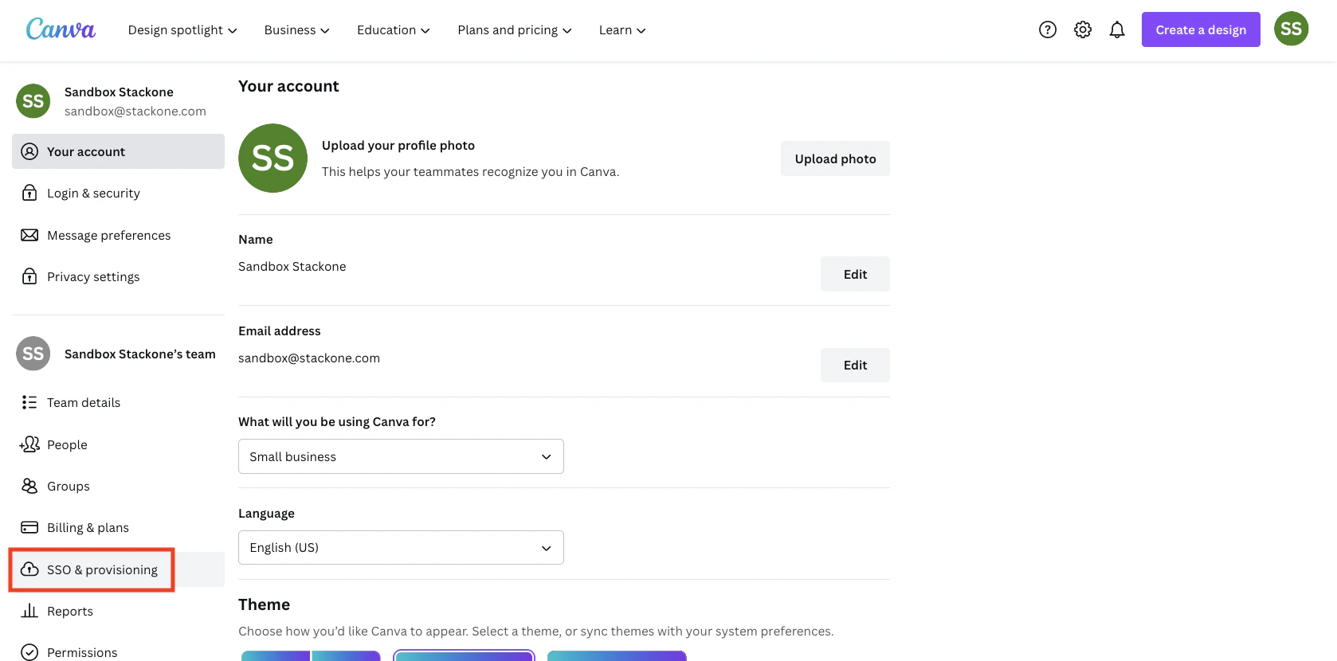
Task: Open Billing & plans
Action: (118, 527)
